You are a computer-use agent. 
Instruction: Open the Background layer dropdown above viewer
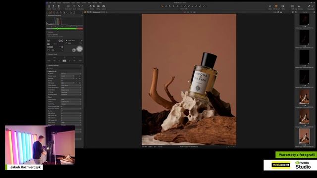point(99,12)
